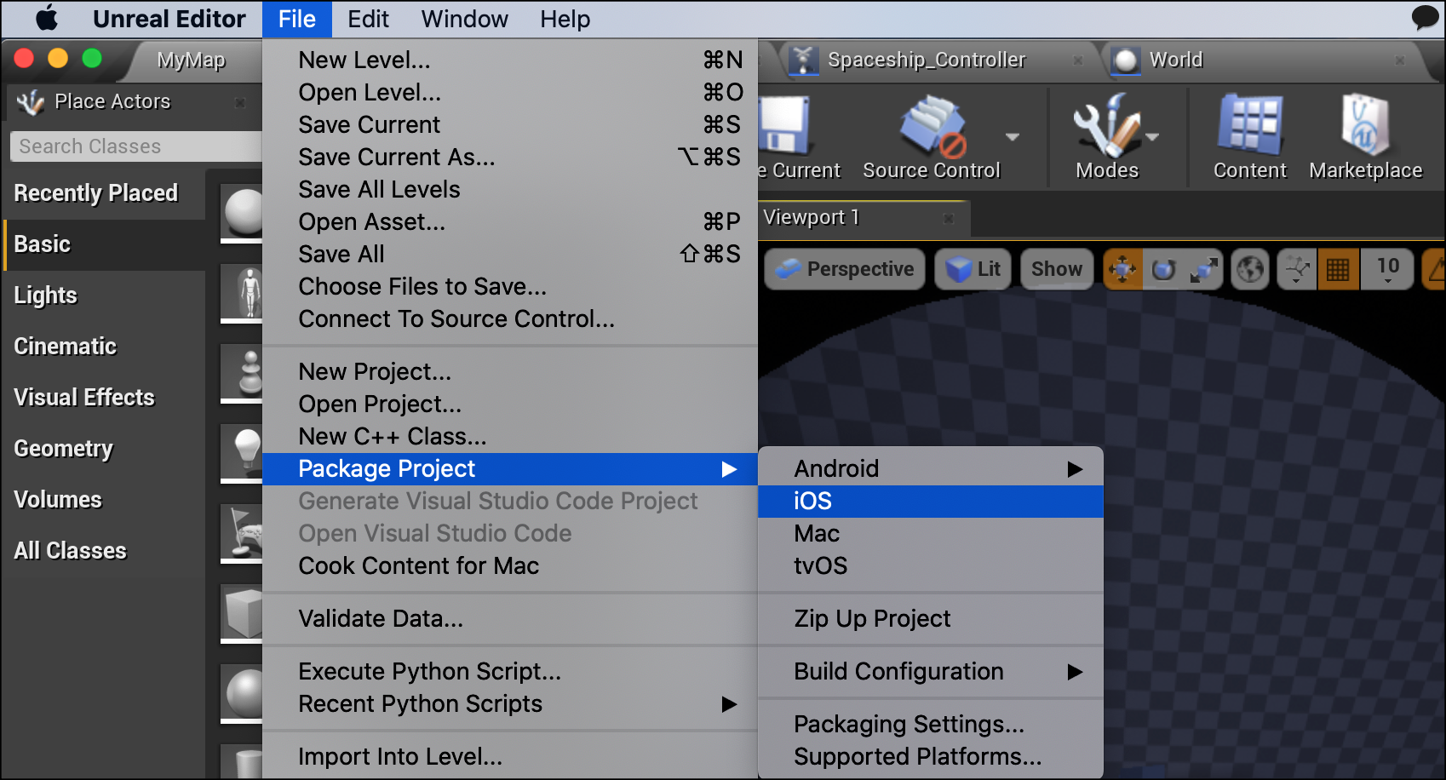
Task: Open the All Classes category
Action: (103, 551)
